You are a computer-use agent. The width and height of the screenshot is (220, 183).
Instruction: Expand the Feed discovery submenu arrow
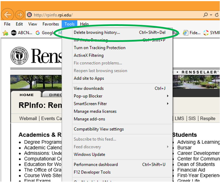coord(168,147)
